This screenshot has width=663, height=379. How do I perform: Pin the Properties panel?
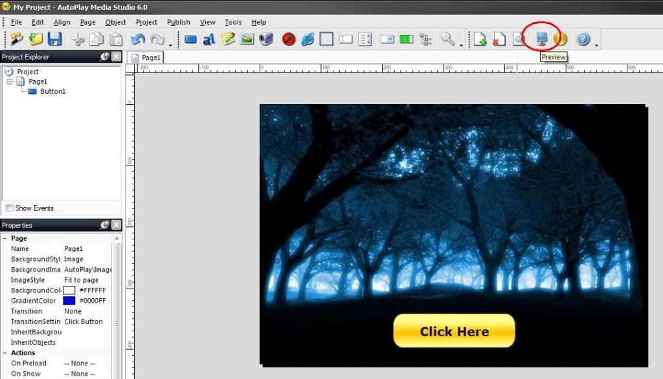pos(104,225)
